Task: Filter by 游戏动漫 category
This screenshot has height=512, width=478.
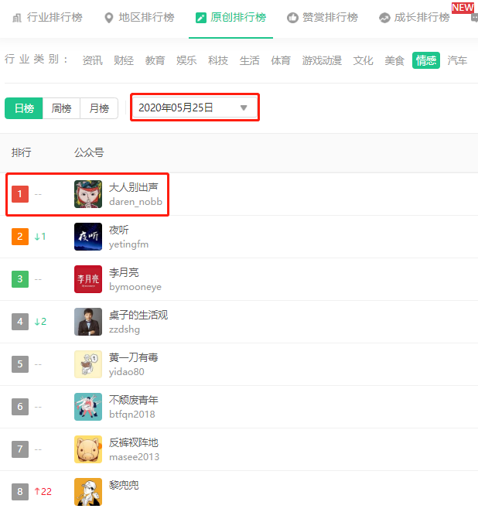Action: click(x=322, y=60)
